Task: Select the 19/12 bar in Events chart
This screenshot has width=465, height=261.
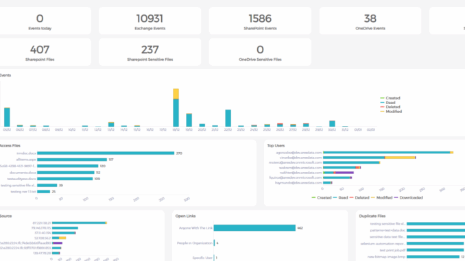Action: (189, 120)
